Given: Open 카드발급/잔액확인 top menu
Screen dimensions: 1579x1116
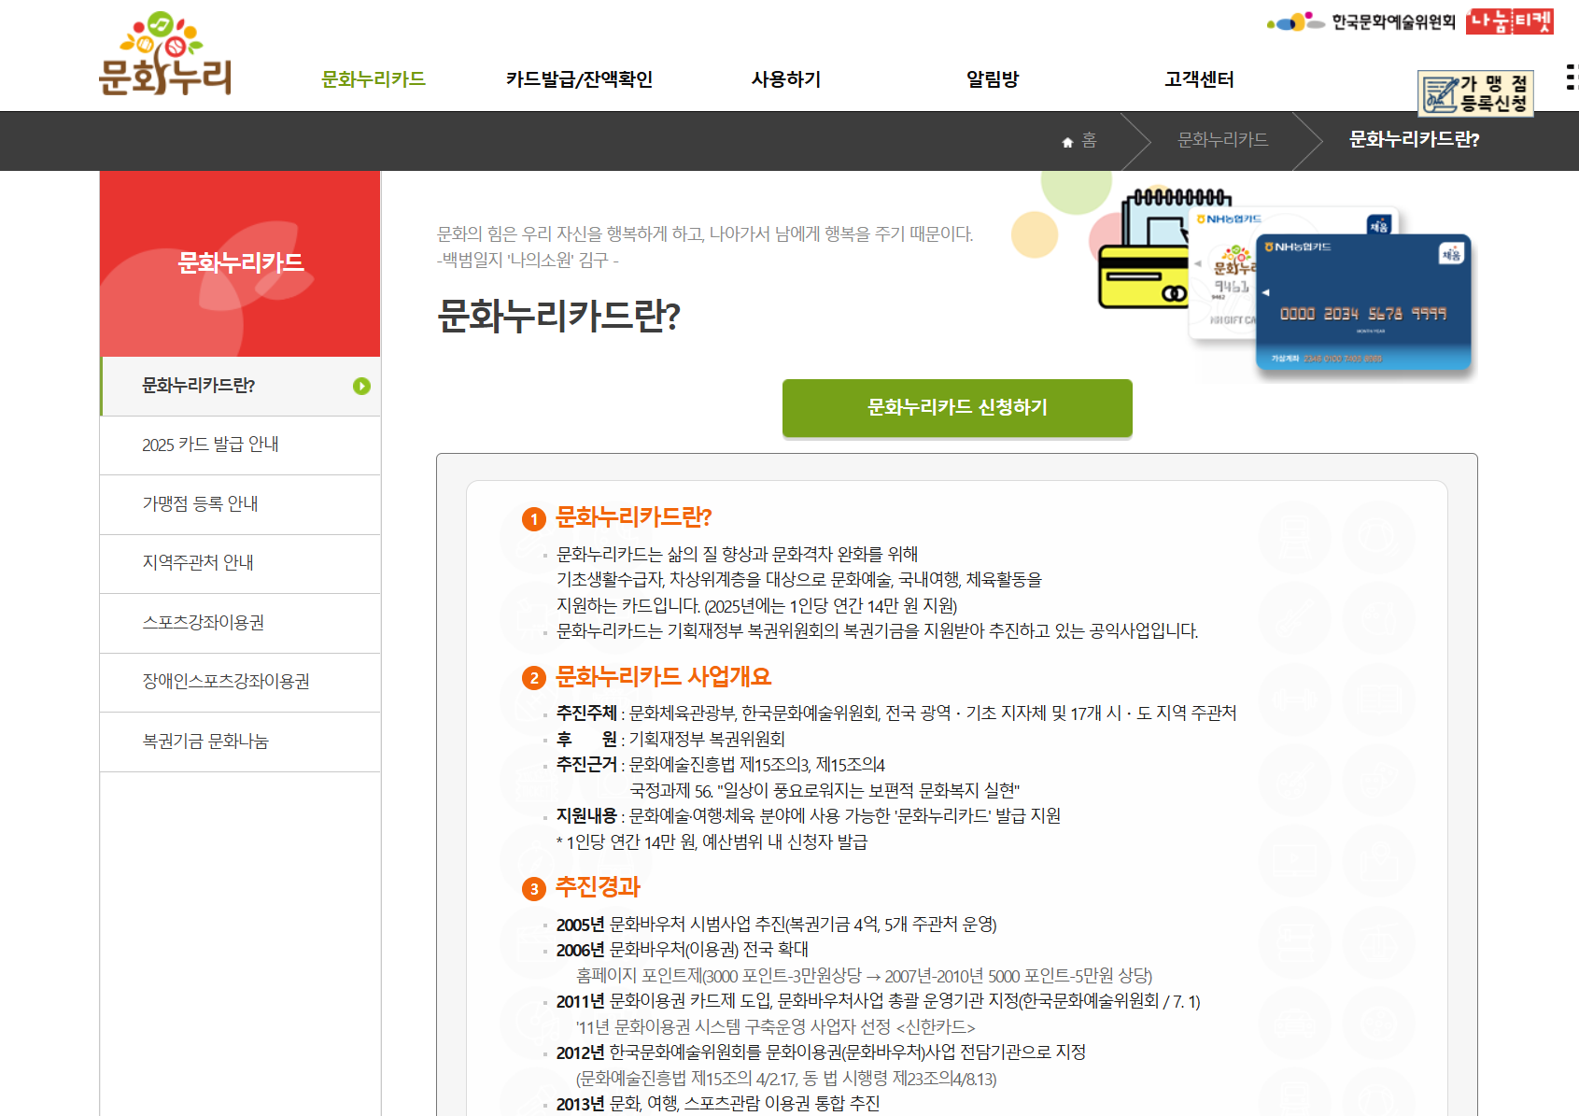Looking at the screenshot, I should [x=579, y=79].
